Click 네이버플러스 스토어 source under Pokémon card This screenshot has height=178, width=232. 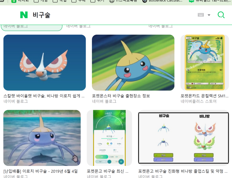(198, 101)
